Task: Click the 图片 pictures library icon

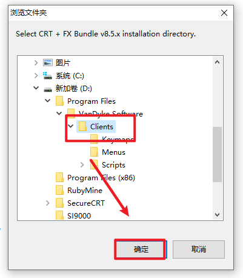Action: 48,63
